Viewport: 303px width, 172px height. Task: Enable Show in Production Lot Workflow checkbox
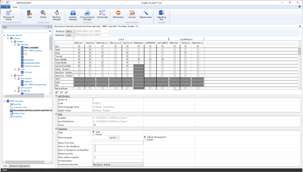pyautogui.click(x=94, y=150)
